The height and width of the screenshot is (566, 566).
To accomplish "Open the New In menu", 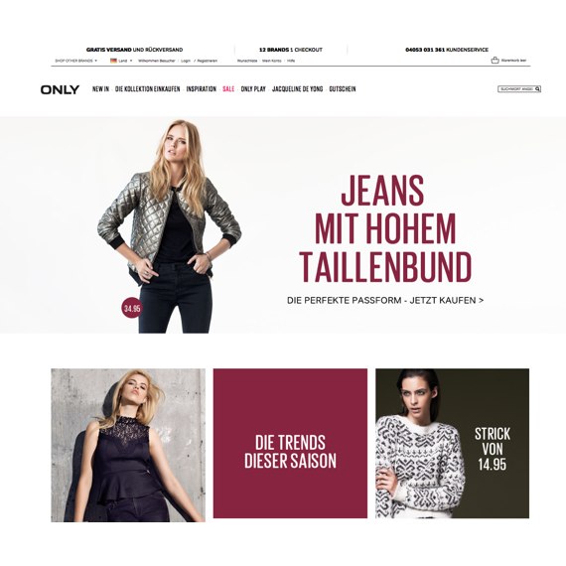I will point(100,88).
